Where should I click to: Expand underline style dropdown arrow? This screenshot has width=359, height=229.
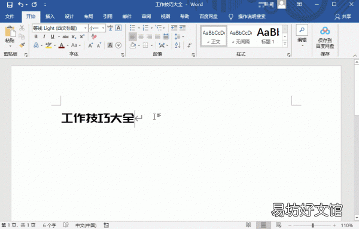pos(59,36)
